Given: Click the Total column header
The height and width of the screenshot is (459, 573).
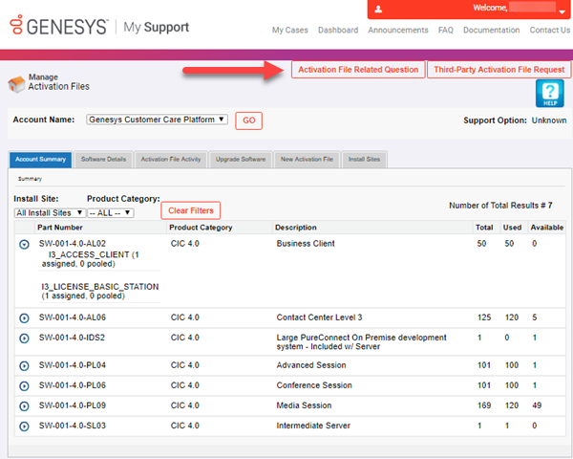Looking at the screenshot, I should (484, 228).
